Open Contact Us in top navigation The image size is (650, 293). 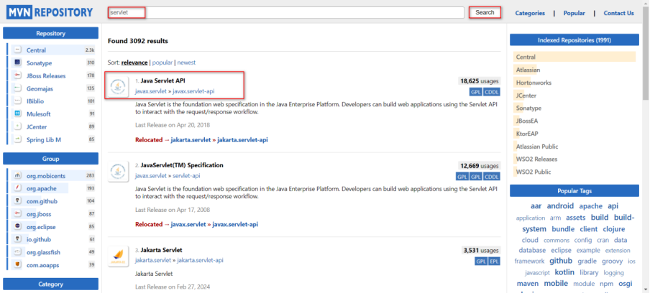coord(618,13)
